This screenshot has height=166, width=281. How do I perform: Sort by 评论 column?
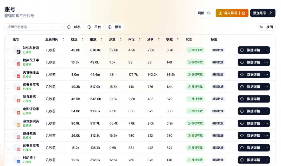click(134, 39)
